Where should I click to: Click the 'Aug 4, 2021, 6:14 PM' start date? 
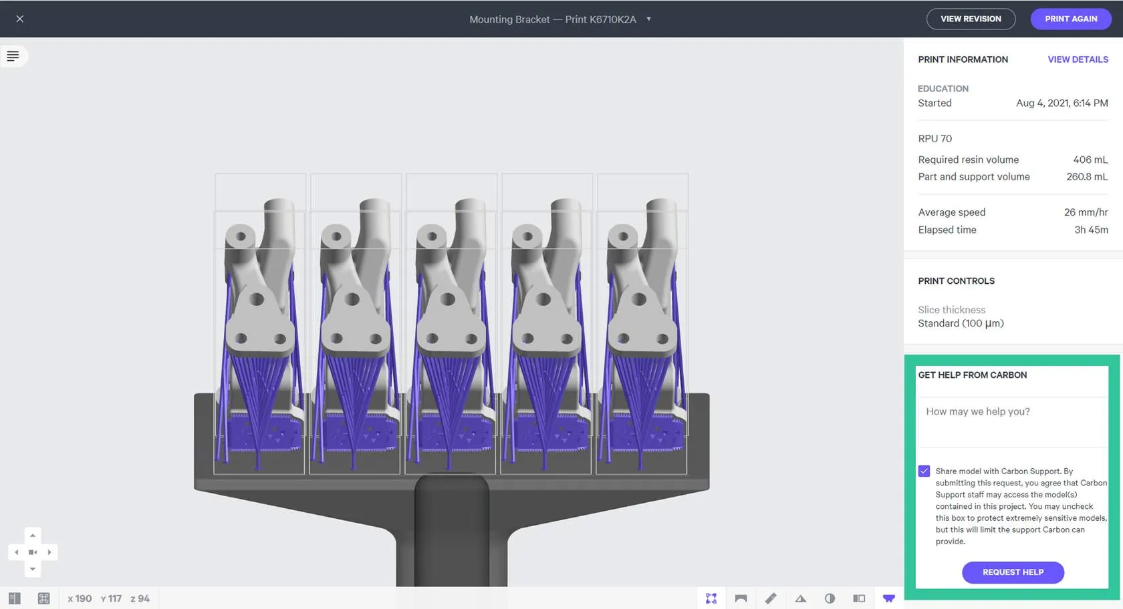pos(1062,103)
